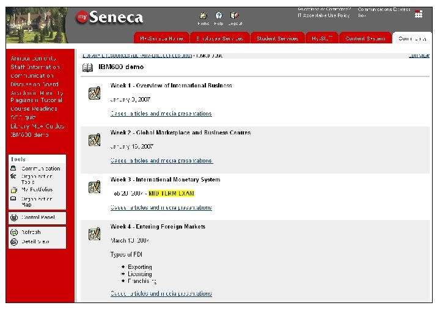Open Announcements in the sidebar
This screenshot has width=440, height=330.
[x=33, y=59]
